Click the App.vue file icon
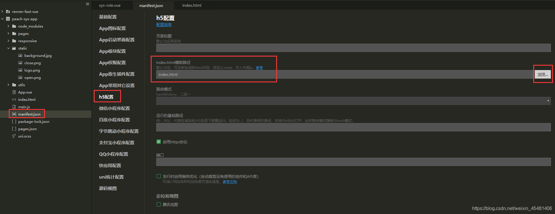The image size is (555, 214). (x=14, y=92)
